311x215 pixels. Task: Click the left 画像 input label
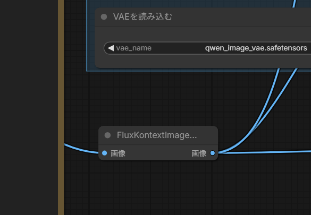118,153
